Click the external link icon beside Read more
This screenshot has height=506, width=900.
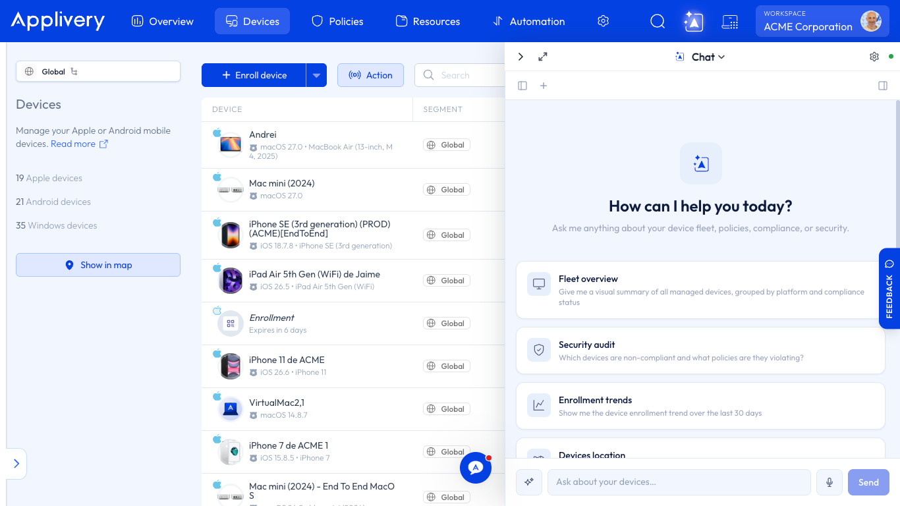point(103,144)
